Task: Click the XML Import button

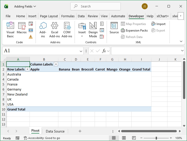Action: point(158,24)
